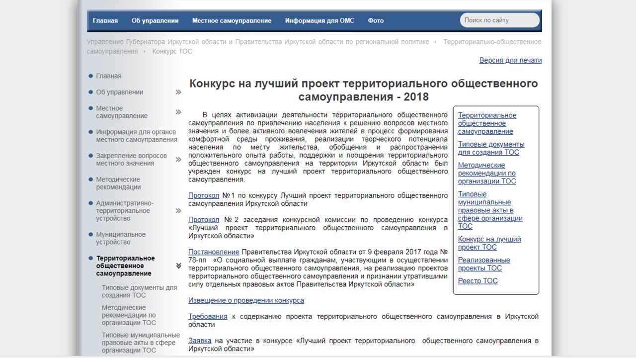
Task: Click the page heading Конкурс на лучший проект
Action: tap(364, 90)
